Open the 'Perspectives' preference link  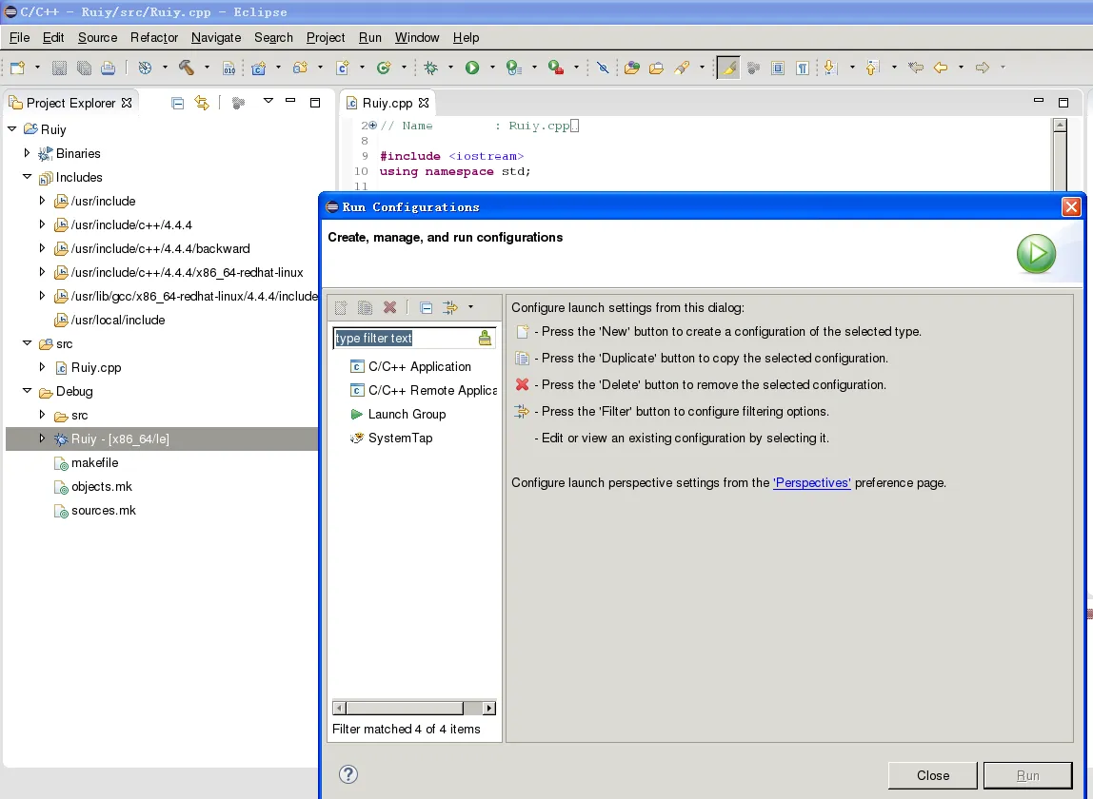[x=812, y=483]
